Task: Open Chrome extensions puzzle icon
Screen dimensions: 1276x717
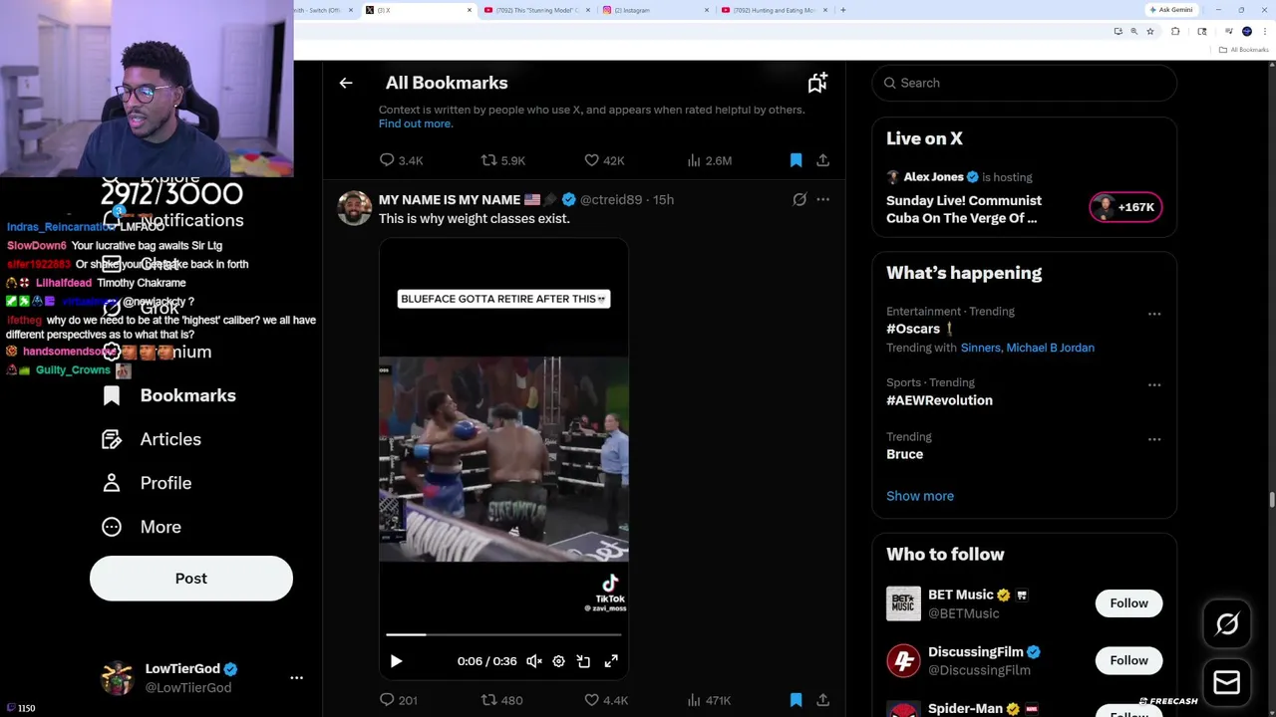Action: click(x=1175, y=31)
